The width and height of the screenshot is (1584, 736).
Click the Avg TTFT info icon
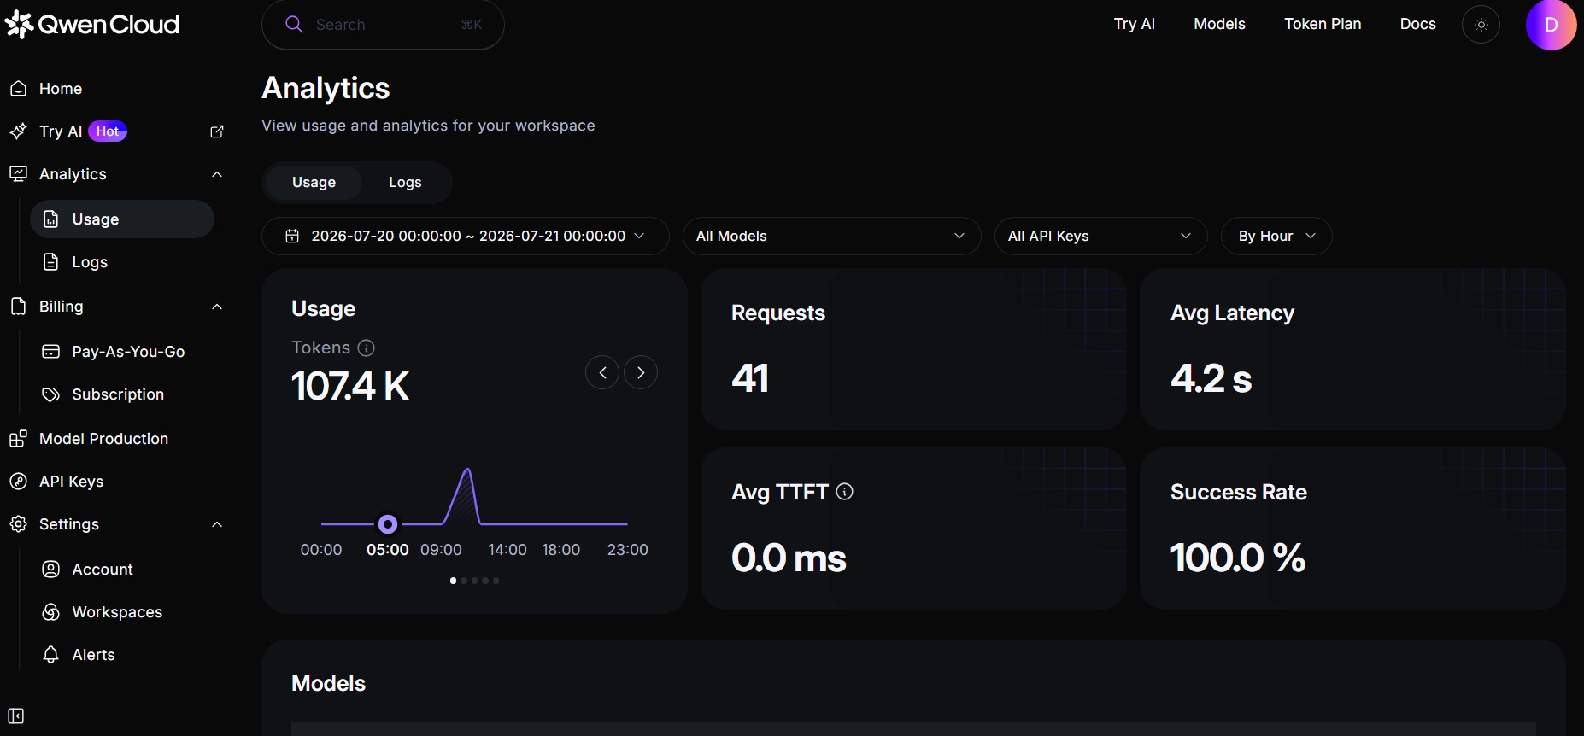pos(845,492)
